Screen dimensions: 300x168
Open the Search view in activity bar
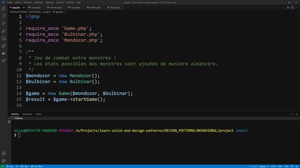tap(4, 16)
